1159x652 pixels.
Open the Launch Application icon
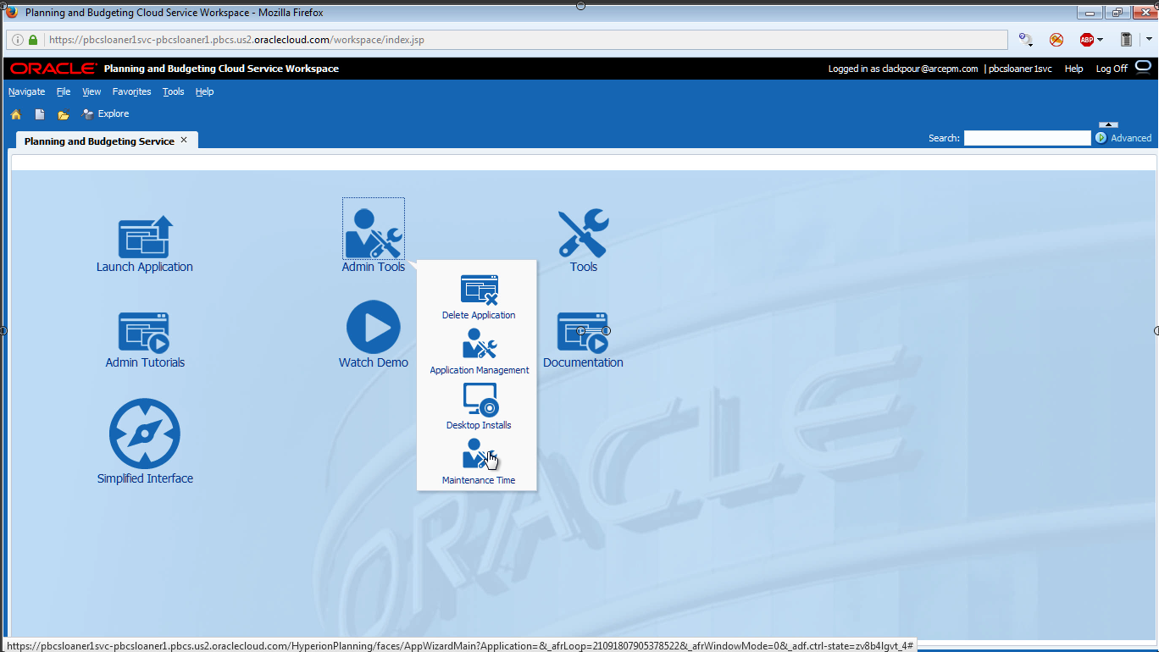point(145,236)
